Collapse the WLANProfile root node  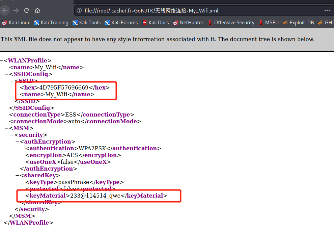[1, 60]
